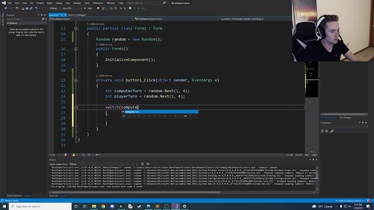The height and width of the screenshot is (210, 374).
Task: Toggle Word Wrap in Output panel
Action: pos(148,164)
